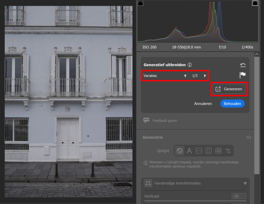Click the info icon beside Generatief uitbreiden
Screen dimensions: 264x204
point(190,65)
